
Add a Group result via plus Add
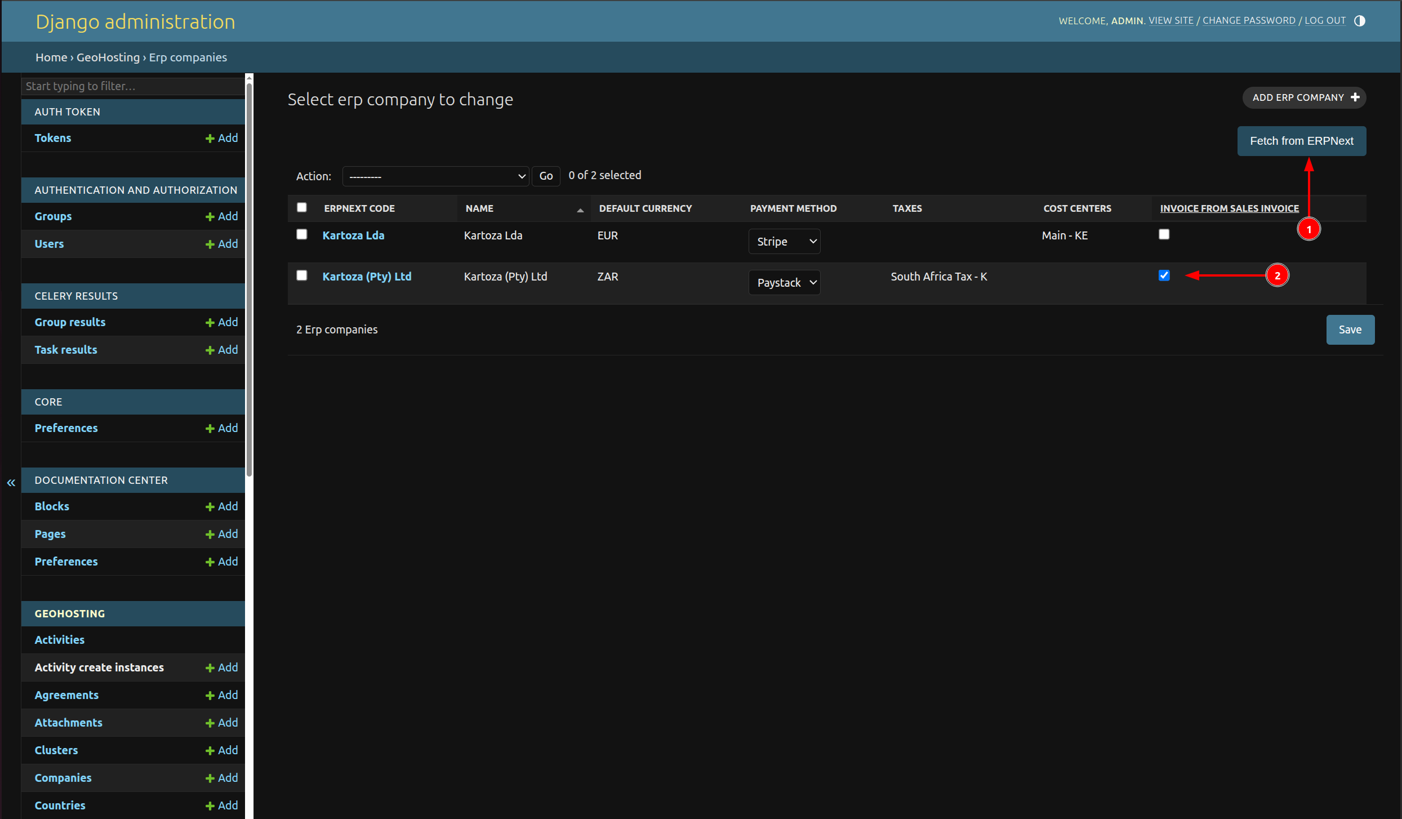coord(222,322)
